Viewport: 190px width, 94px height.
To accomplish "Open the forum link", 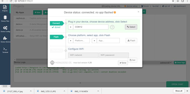I will click(145, 6).
